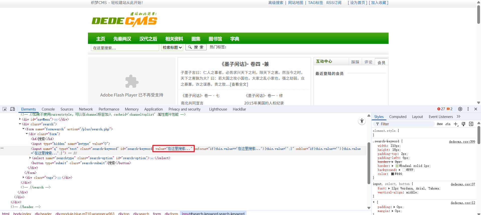The image size is (481, 215).
Task: Open the Memory tab
Action: click(x=132, y=109)
